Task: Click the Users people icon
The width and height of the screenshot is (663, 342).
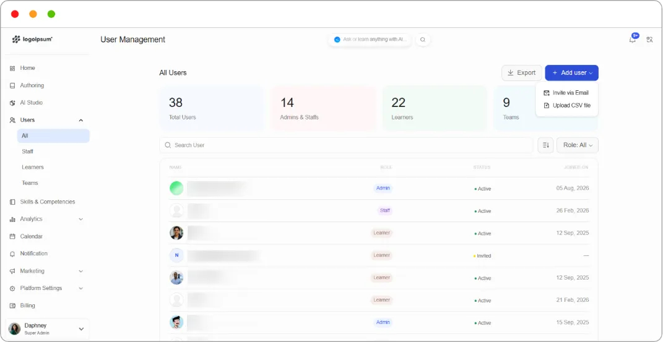Action: (12, 120)
